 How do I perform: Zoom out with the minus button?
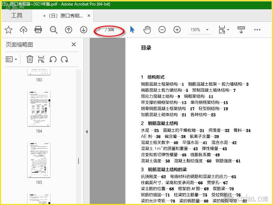[x=162, y=30]
